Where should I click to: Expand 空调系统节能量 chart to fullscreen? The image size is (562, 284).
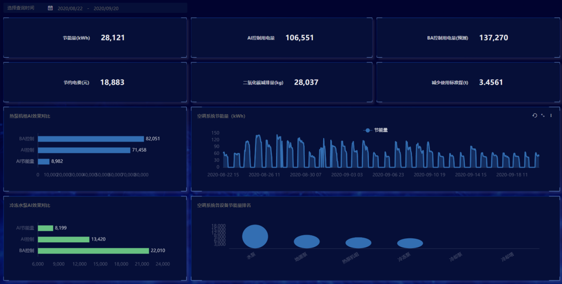(543, 116)
